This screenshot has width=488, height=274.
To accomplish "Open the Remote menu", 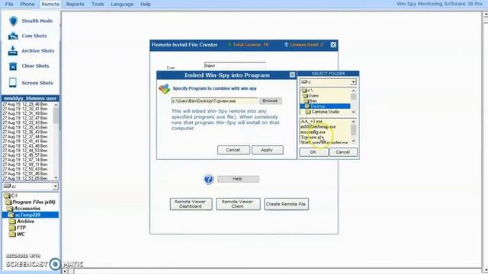I will (x=50, y=4).
